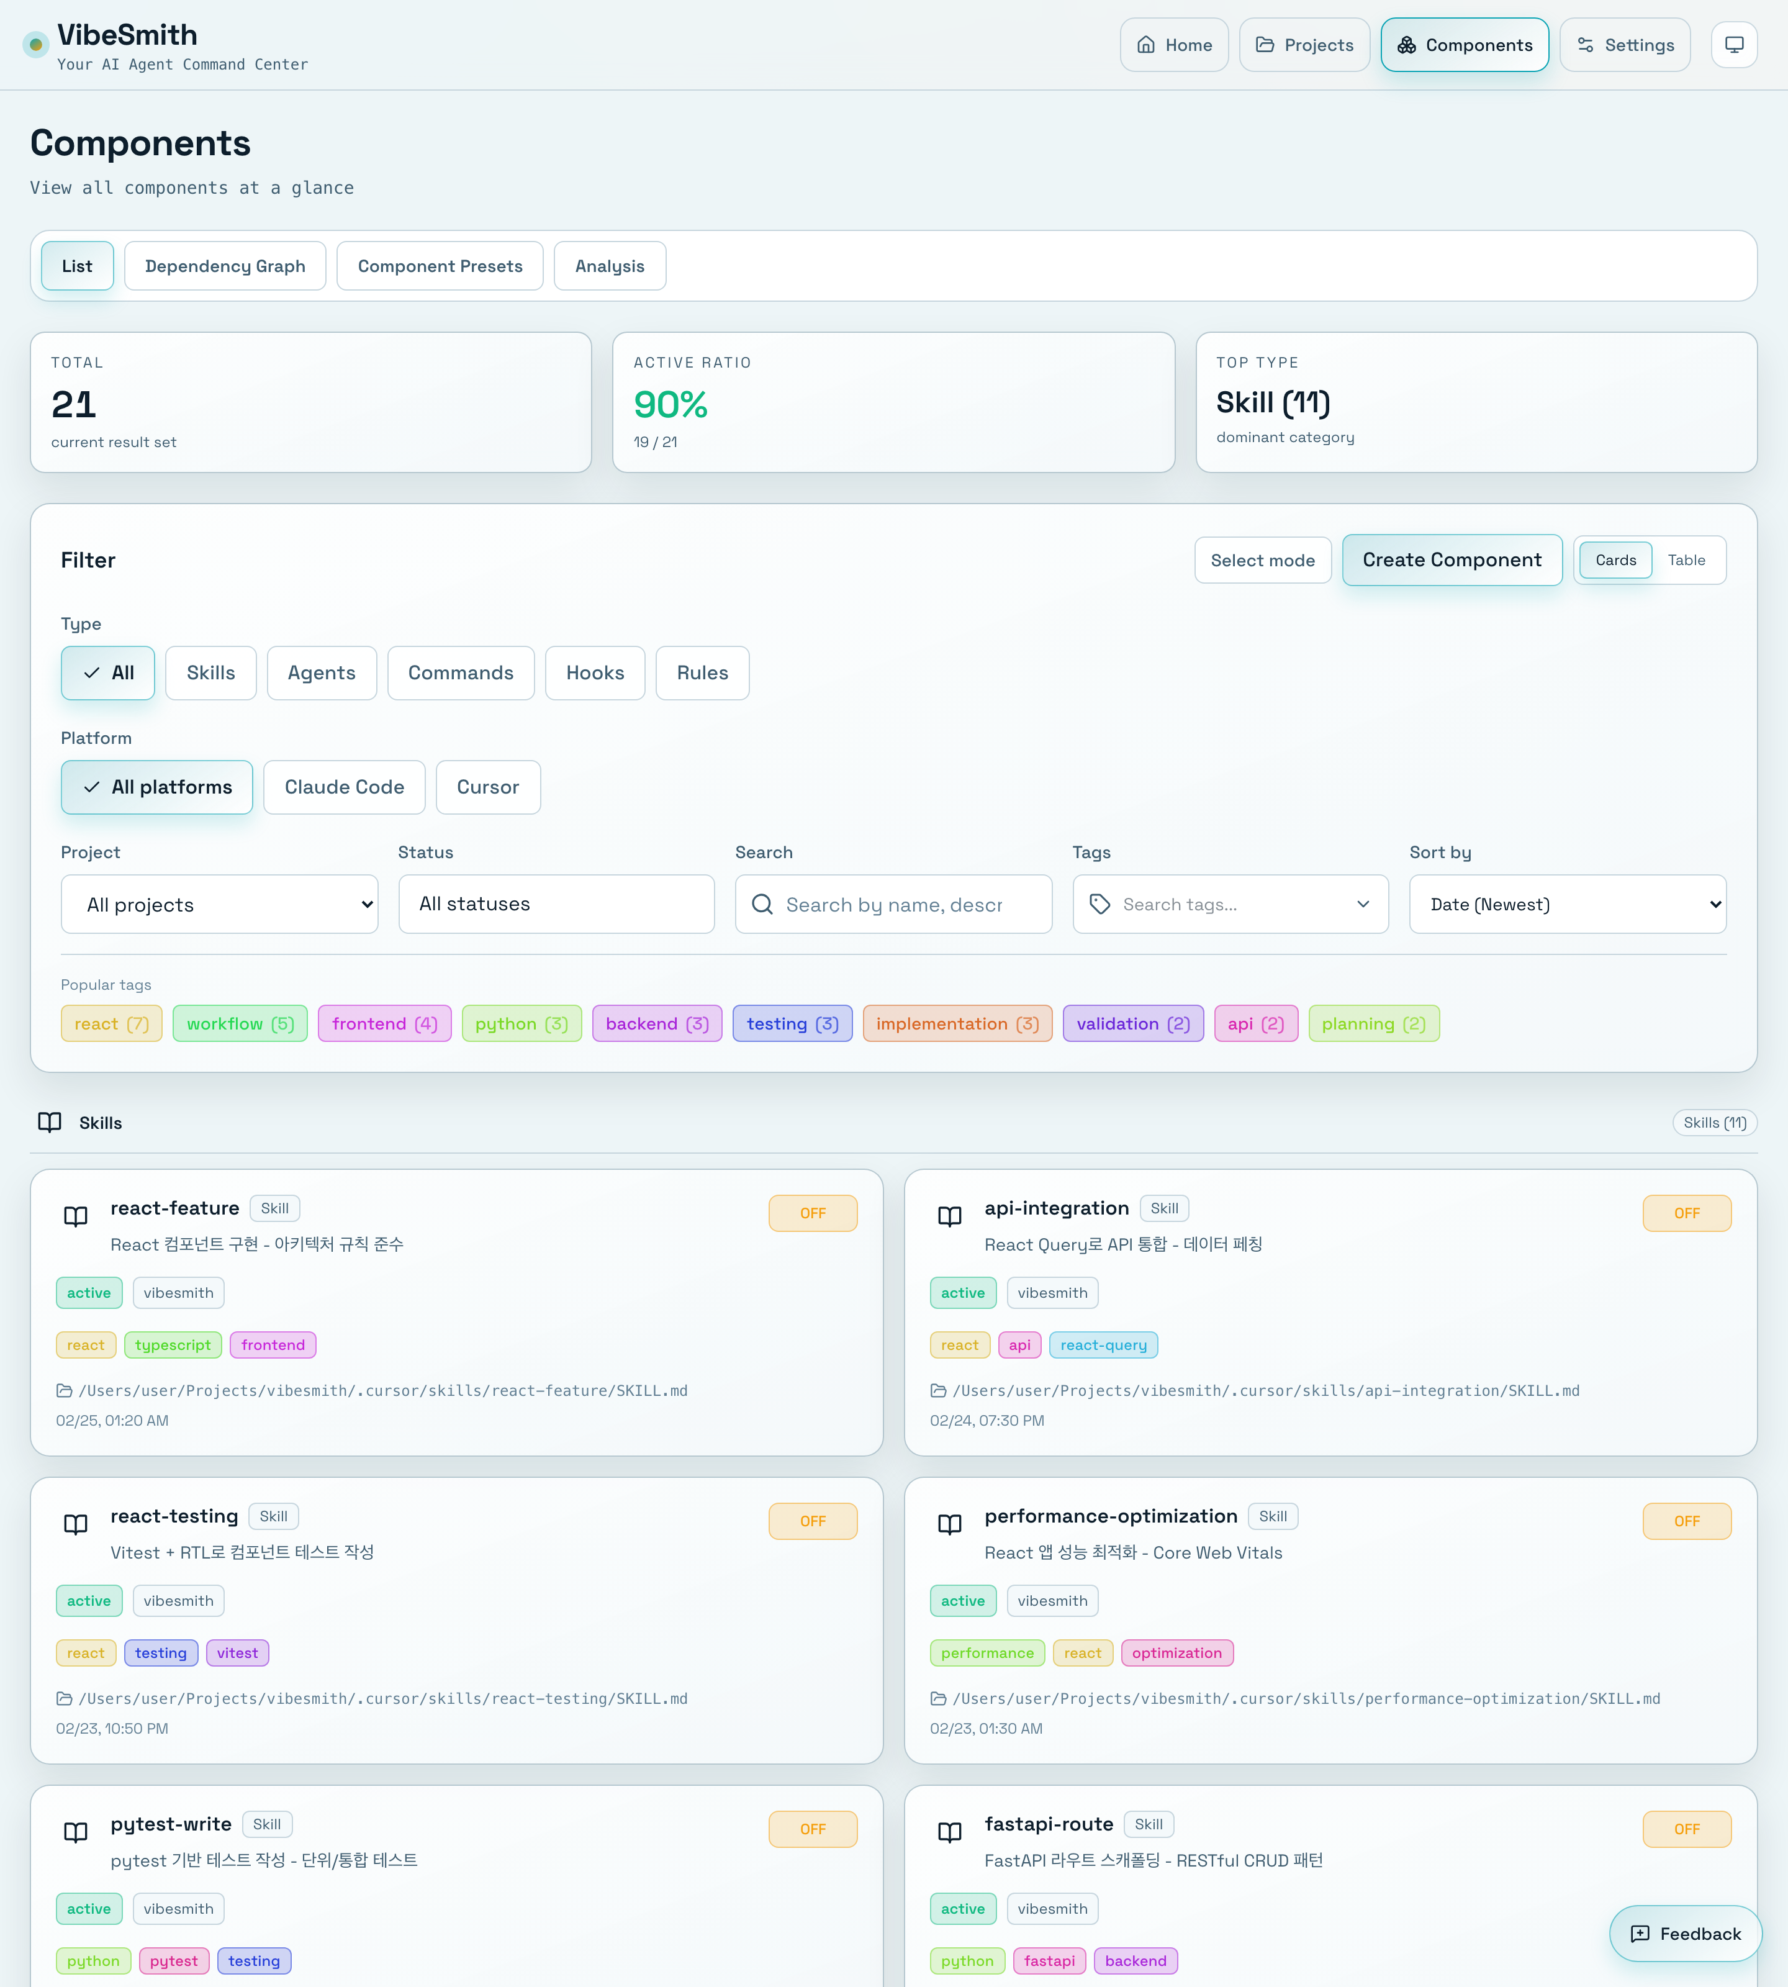Enable the api-integration skill toggle

pyautogui.click(x=1687, y=1213)
